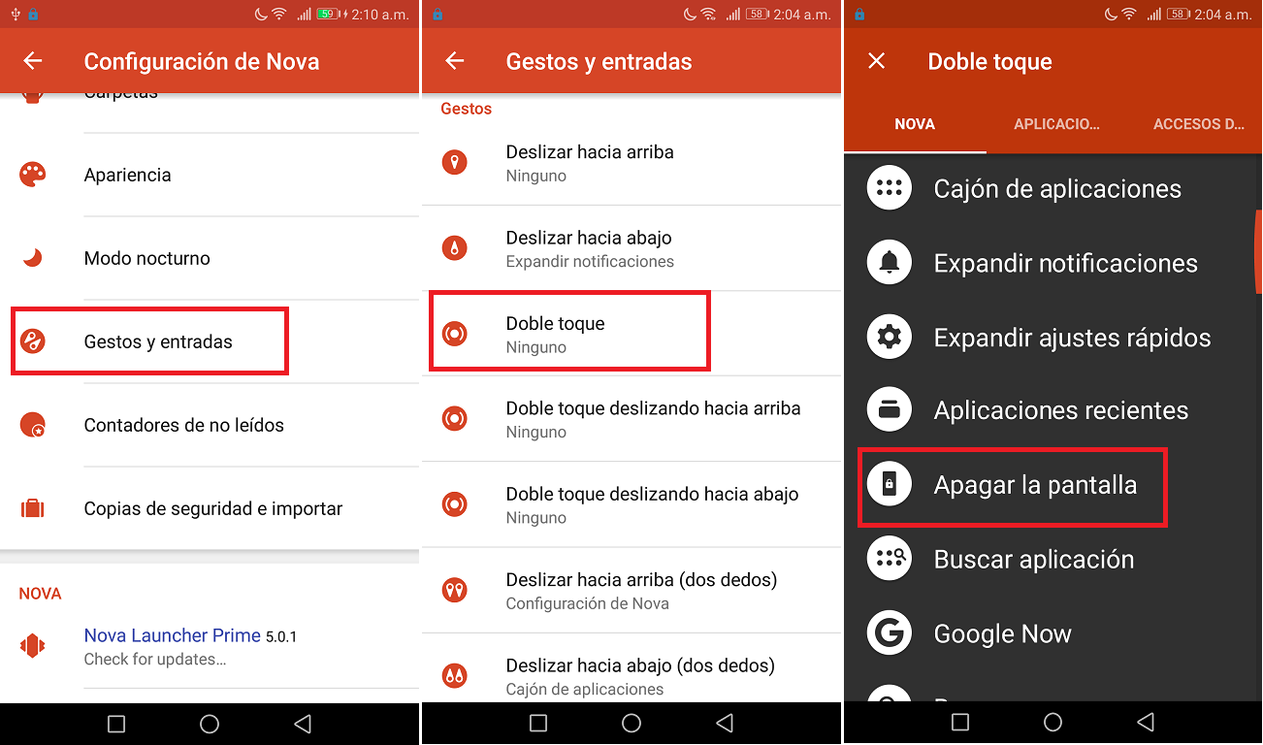This screenshot has width=1263, height=745.
Task: Click the Gestos y entradas gesture icon
Action: pyautogui.click(x=32, y=340)
